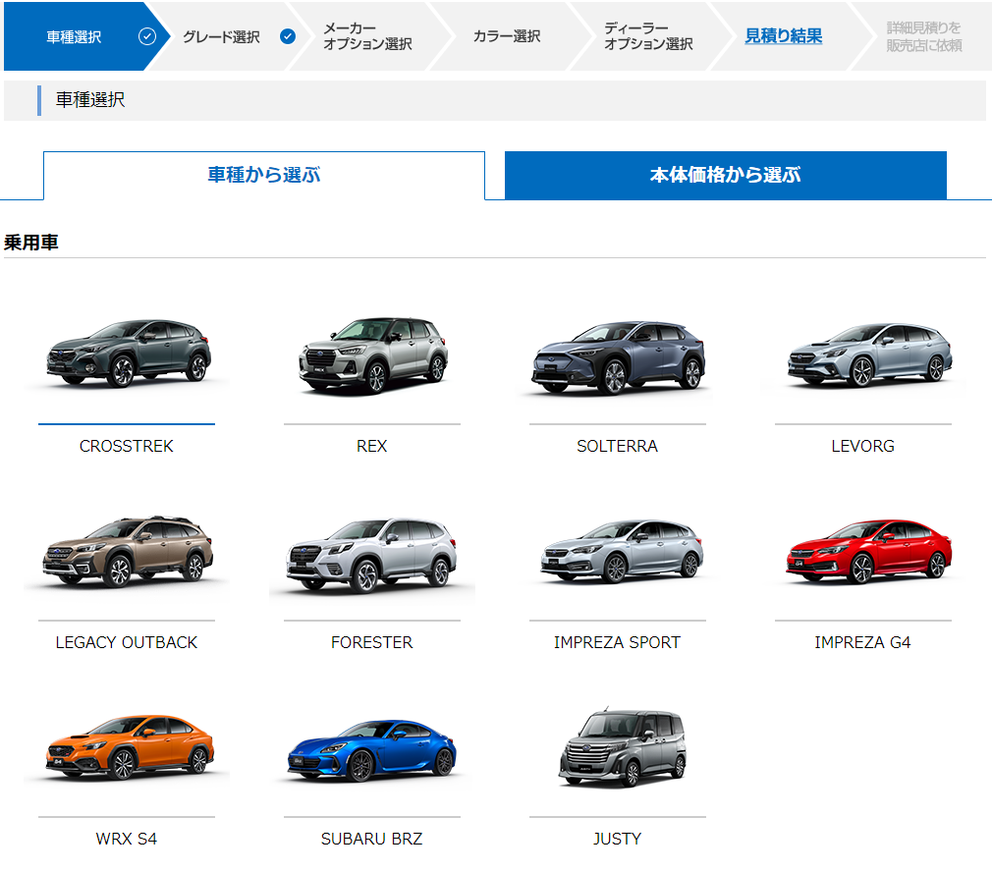This screenshot has width=992, height=872.
Task: Click the LEVORG model name
Action: [x=863, y=447]
